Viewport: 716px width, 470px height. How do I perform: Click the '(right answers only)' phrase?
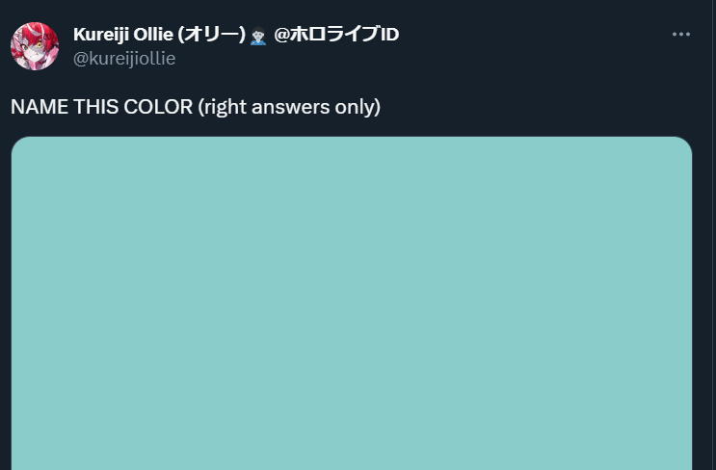click(289, 107)
